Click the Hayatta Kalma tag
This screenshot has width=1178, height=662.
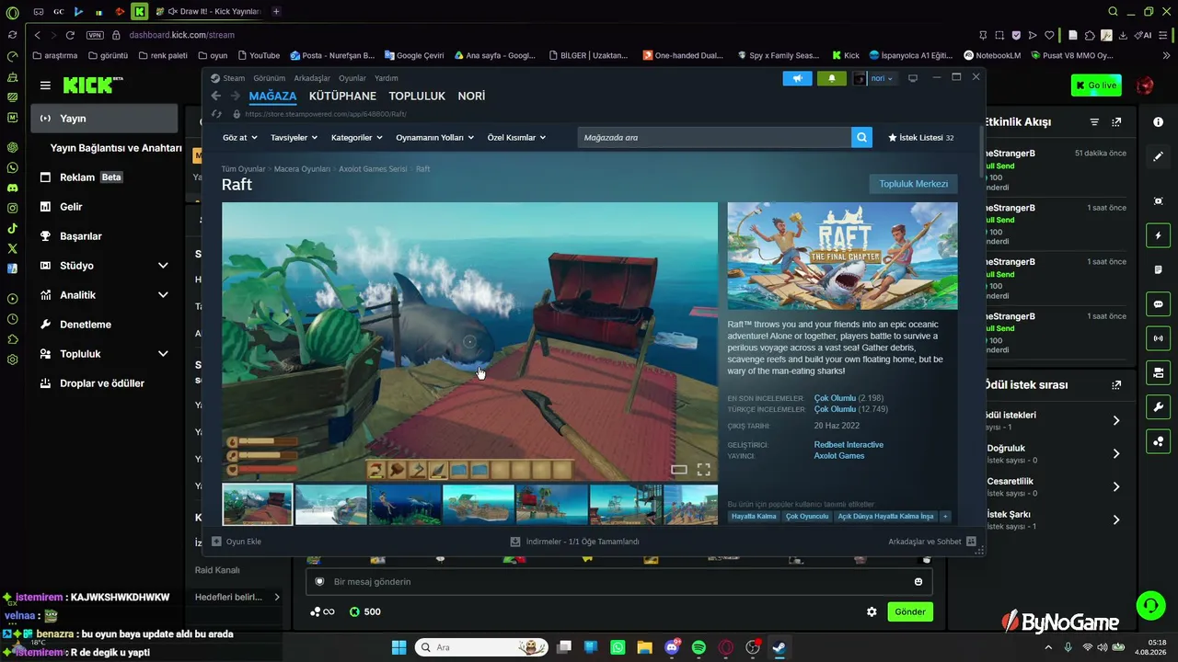[755, 517]
